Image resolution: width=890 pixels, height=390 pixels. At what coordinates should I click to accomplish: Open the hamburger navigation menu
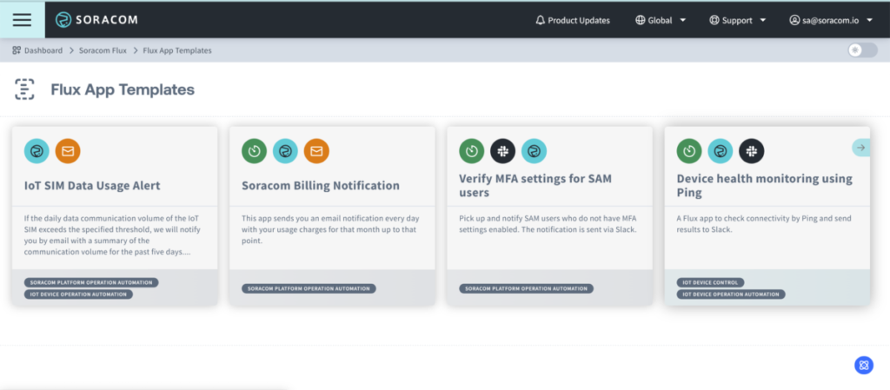pyautogui.click(x=22, y=20)
